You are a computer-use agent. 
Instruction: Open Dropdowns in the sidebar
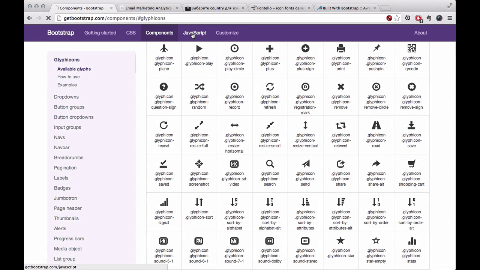pyautogui.click(x=66, y=97)
